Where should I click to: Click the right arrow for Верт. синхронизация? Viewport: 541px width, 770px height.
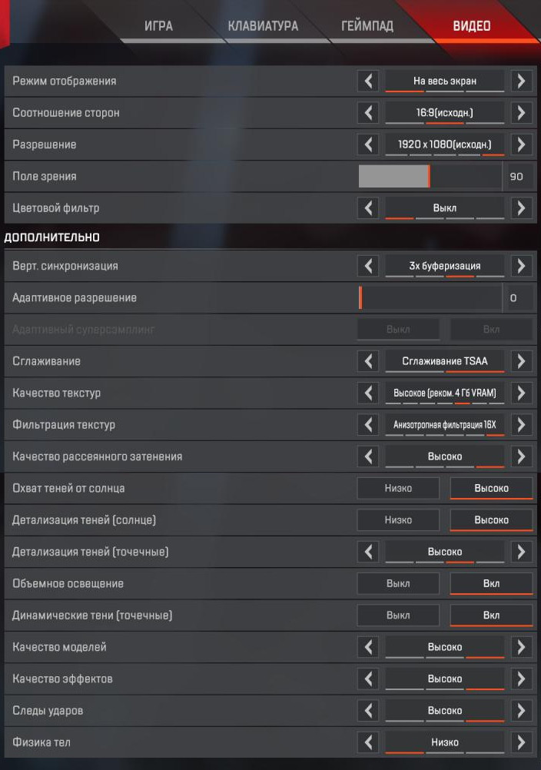click(521, 265)
